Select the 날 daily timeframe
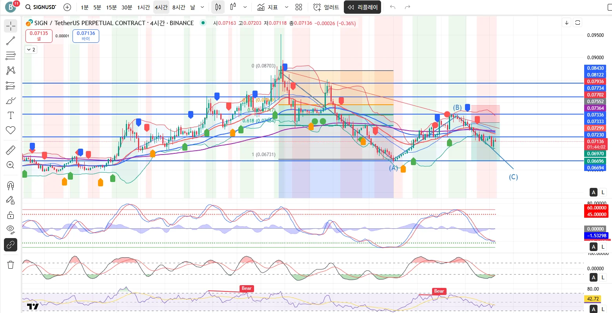The width and height of the screenshot is (612, 313). [192, 7]
